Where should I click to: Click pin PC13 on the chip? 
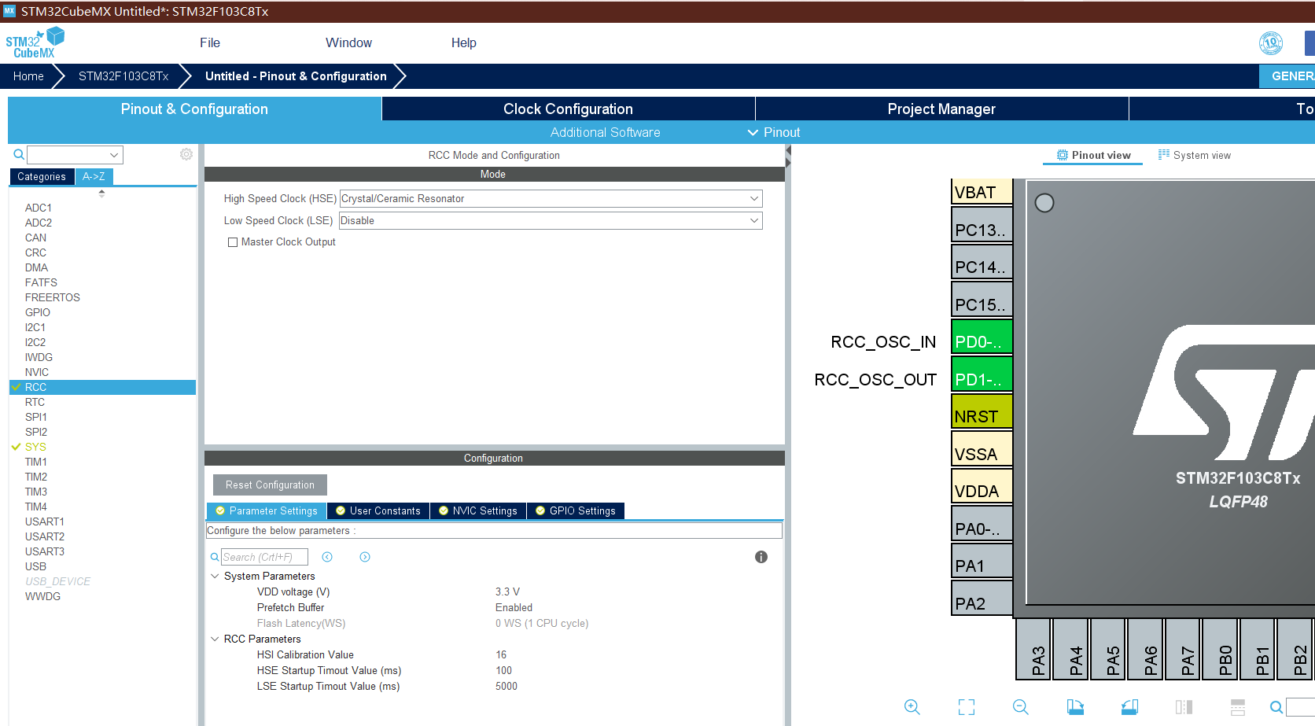(982, 225)
